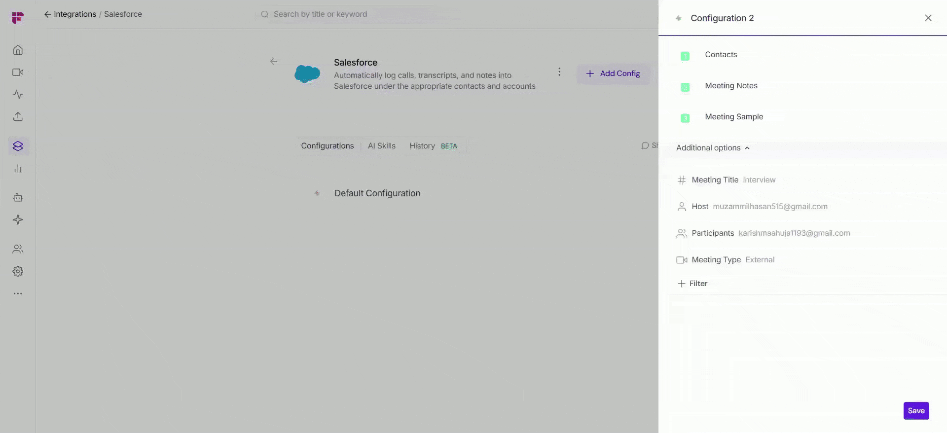Image resolution: width=947 pixels, height=433 pixels.
Task: Select the Contacts step
Action: pyautogui.click(x=721, y=55)
